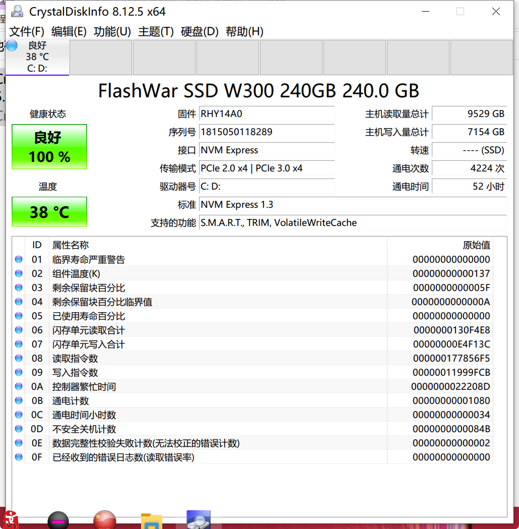Click the 标准 field NVM Express 1.3
The image size is (519, 529).
[x=353, y=204]
